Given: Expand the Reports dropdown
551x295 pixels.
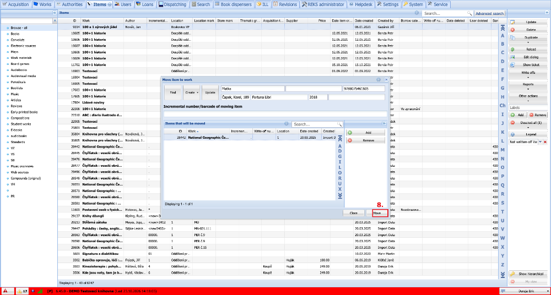Looking at the screenshot, I should coord(528,86).
